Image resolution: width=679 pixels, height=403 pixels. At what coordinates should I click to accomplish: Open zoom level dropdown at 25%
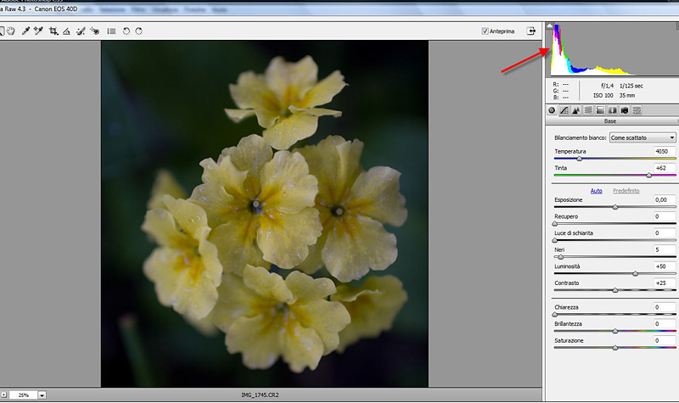pos(42,395)
